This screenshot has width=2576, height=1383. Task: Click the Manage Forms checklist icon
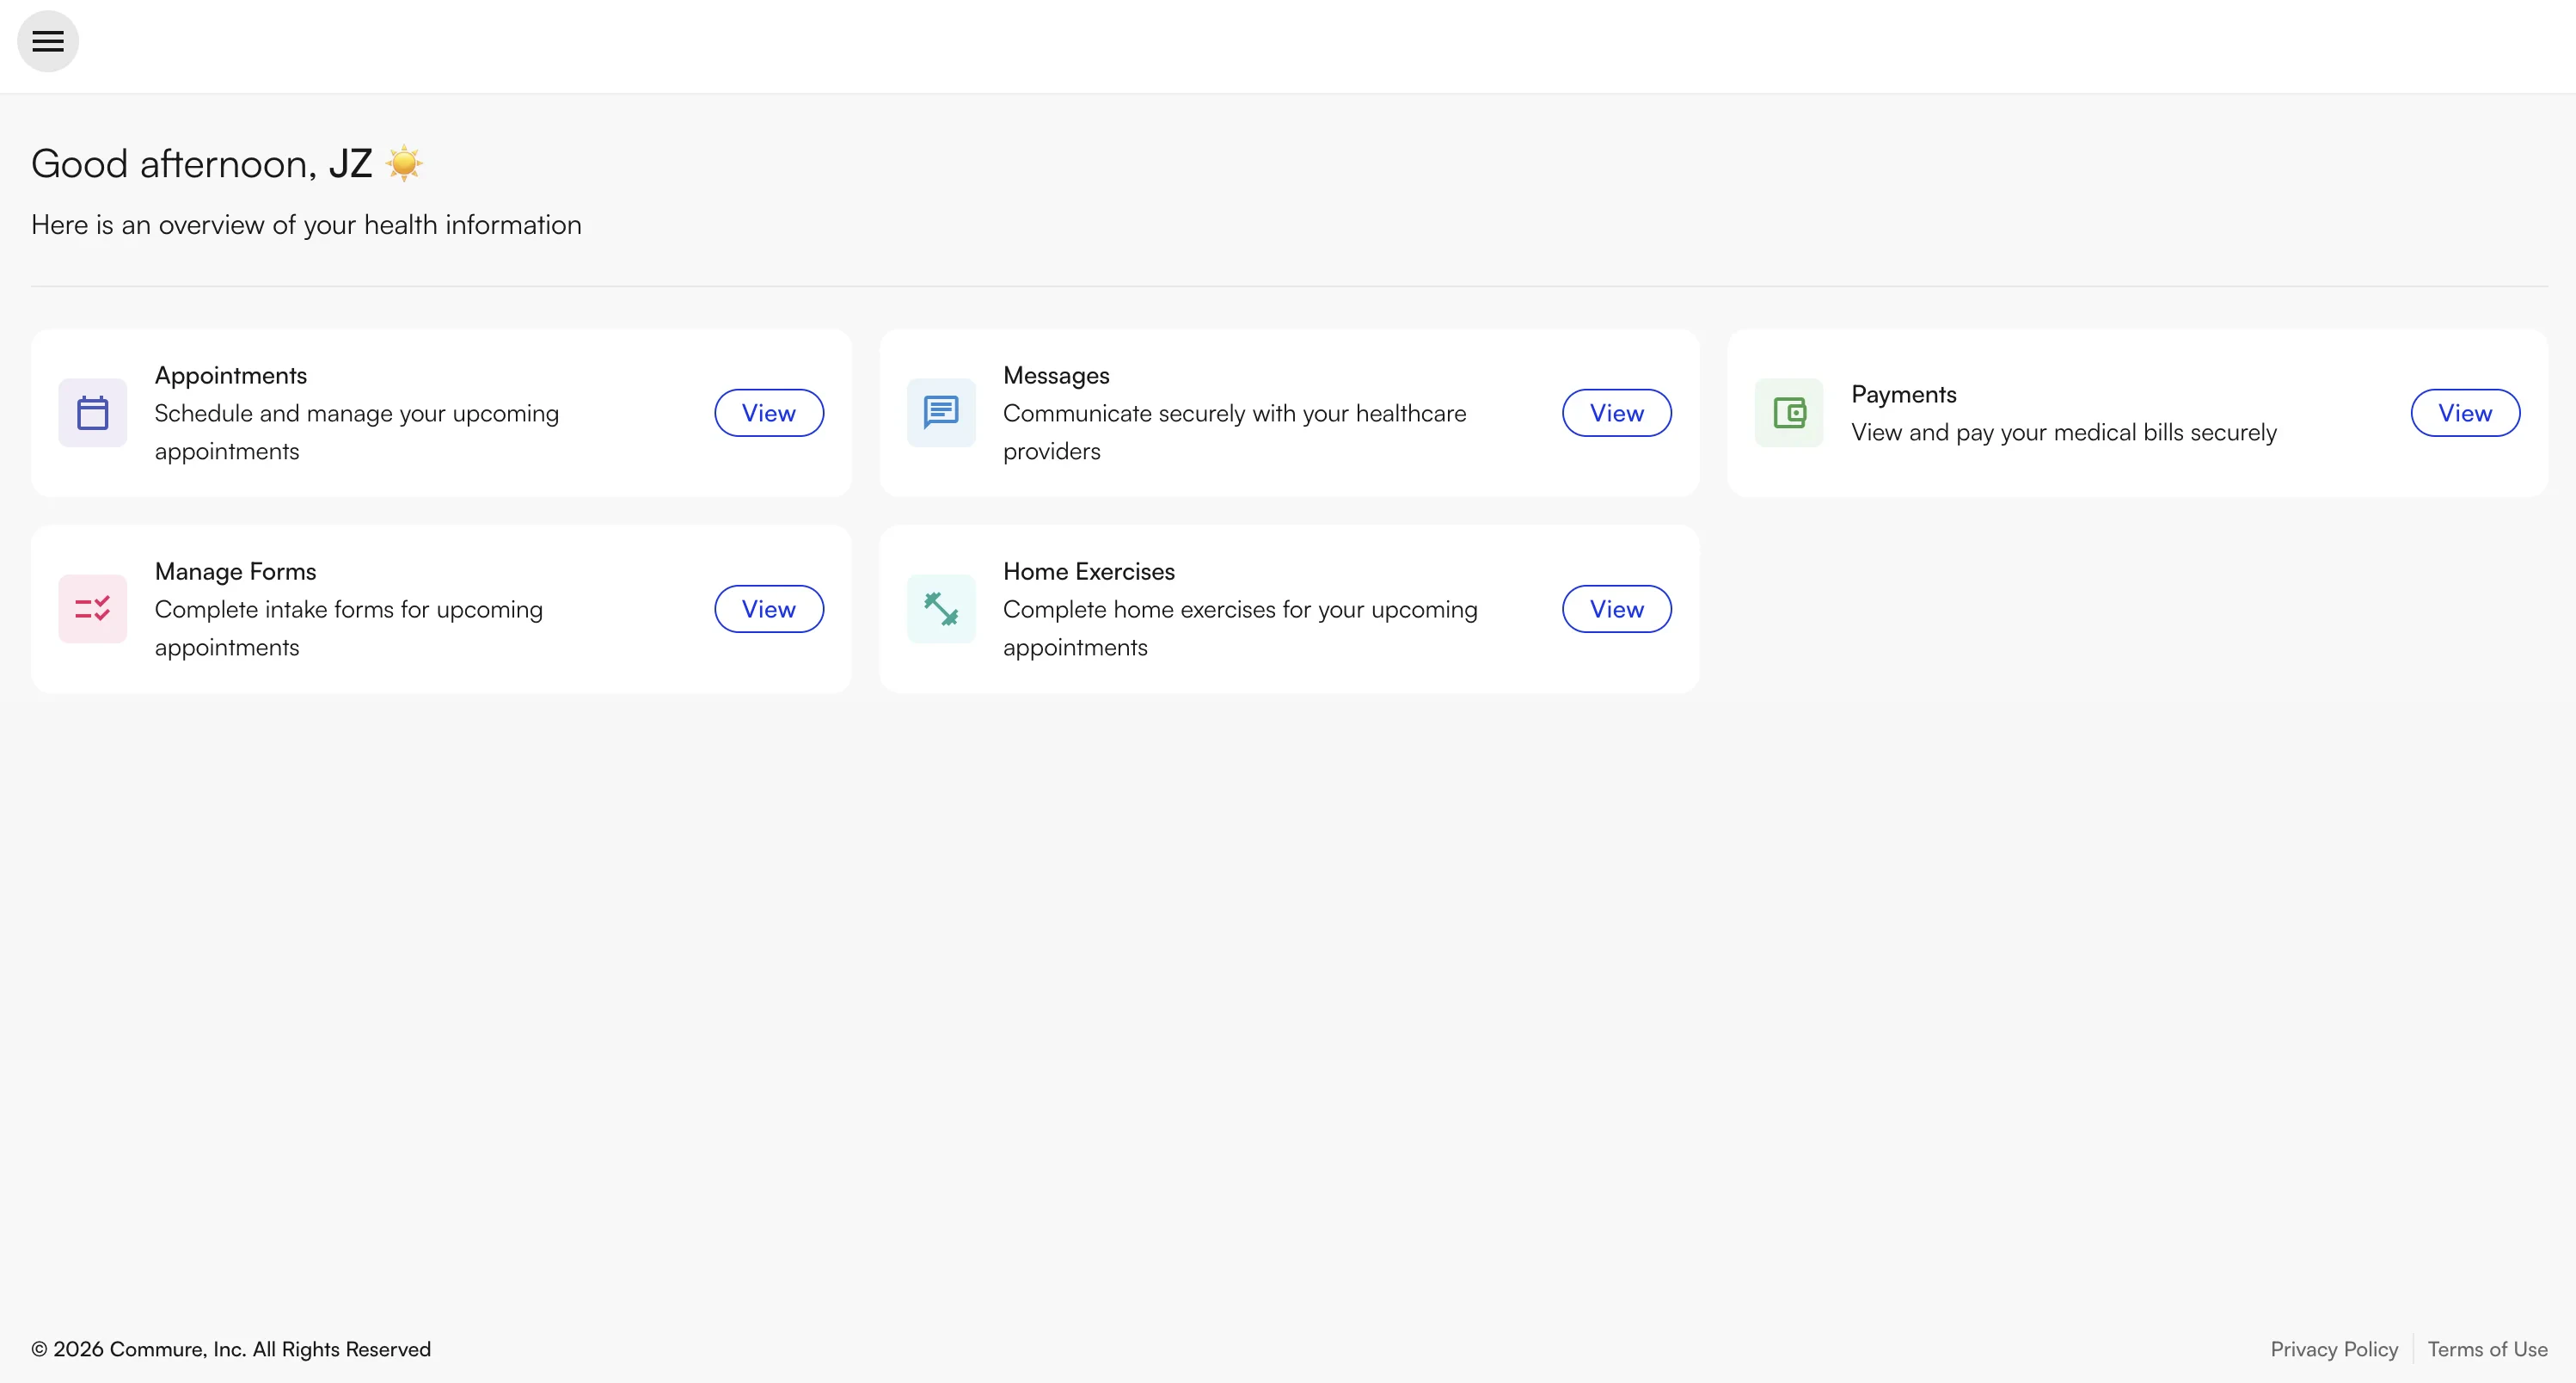92,608
